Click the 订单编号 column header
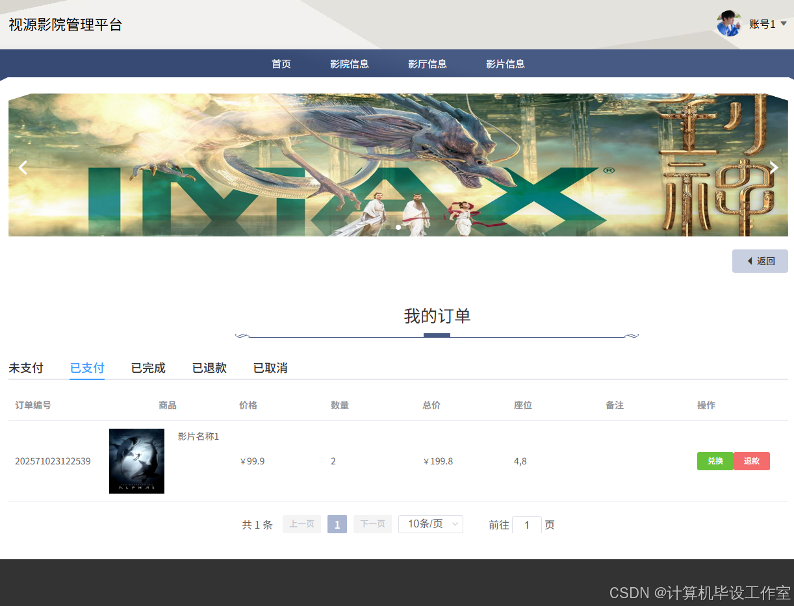The width and height of the screenshot is (794, 606). tap(33, 405)
